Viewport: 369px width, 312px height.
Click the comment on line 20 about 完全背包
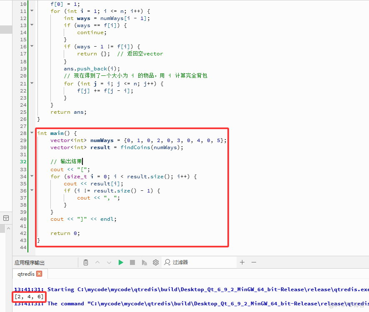[135, 76]
